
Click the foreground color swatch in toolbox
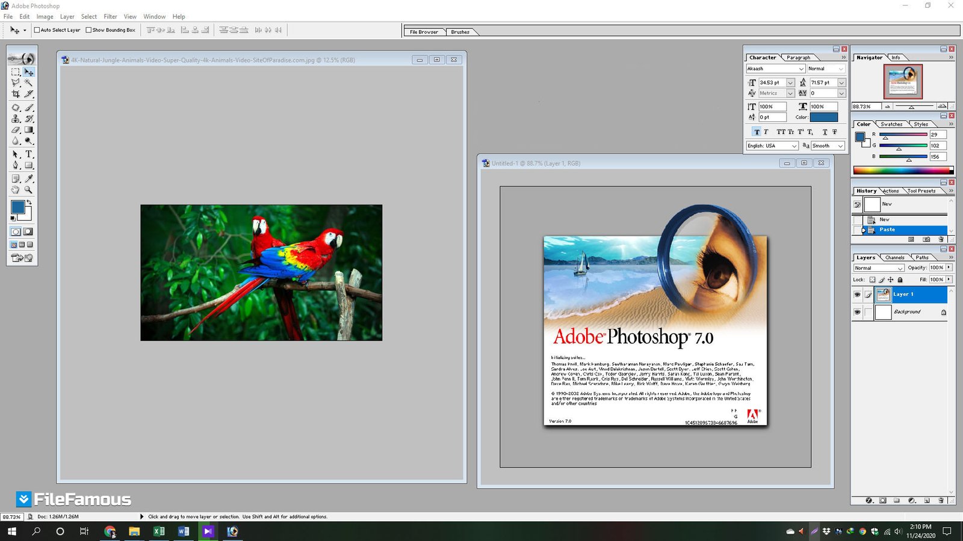(18, 207)
